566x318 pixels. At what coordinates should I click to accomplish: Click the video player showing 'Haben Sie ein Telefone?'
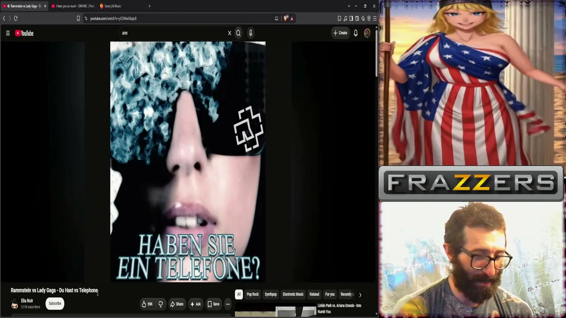click(188, 162)
